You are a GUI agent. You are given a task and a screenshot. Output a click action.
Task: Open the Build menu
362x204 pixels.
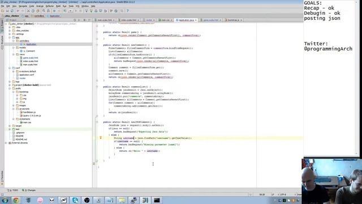click(x=58, y=6)
